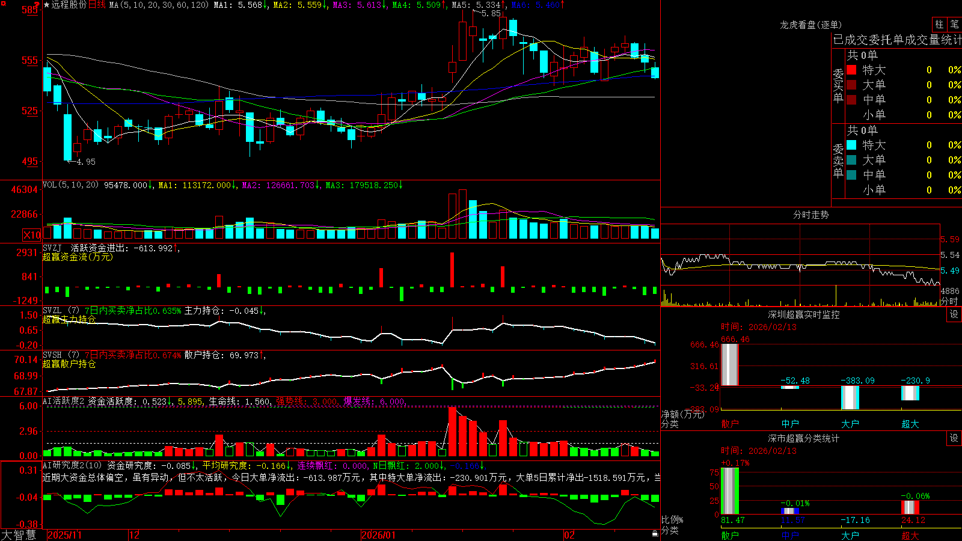Click the lock icon below the chart
Image resolution: width=962 pixels, height=541 pixels.
point(655,534)
